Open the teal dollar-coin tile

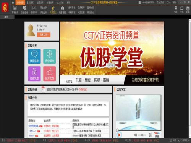(x=50, y=56)
